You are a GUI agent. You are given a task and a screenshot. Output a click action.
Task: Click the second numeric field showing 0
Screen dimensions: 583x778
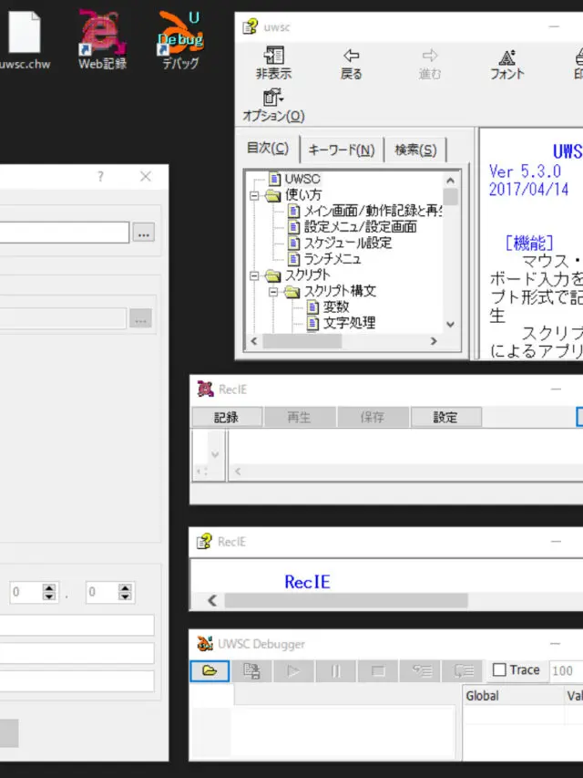pos(102,591)
